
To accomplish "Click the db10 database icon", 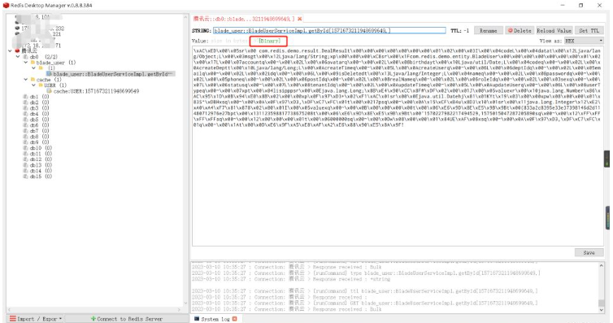I will point(25,148).
